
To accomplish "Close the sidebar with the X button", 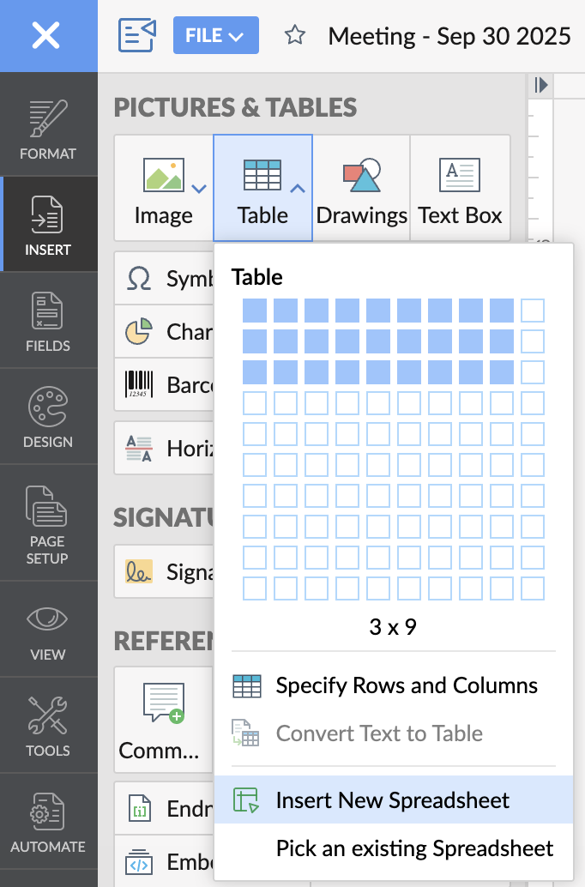I will pyautogui.click(x=46, y=36).
